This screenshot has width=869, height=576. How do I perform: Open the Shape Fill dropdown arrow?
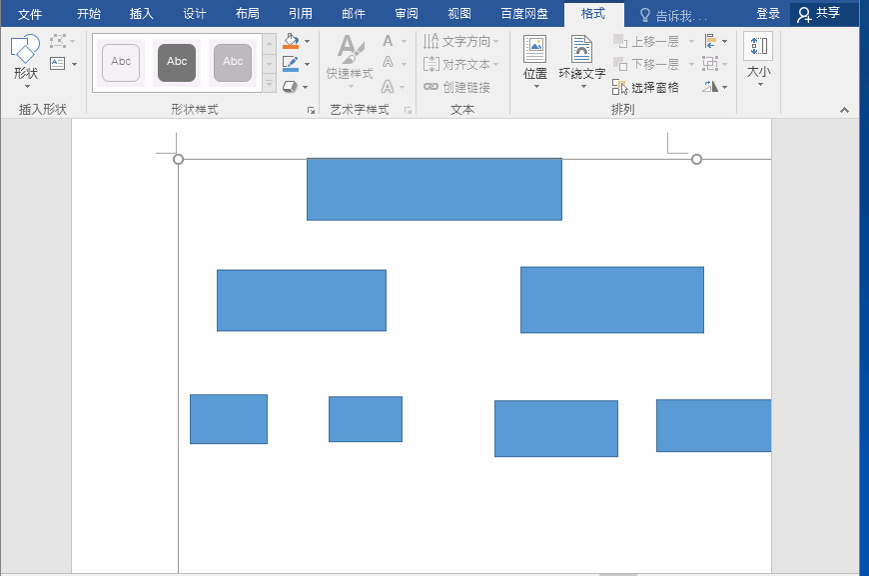(307, 42)
